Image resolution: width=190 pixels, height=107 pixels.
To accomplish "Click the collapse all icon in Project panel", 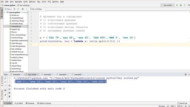I will pos(18,9).
